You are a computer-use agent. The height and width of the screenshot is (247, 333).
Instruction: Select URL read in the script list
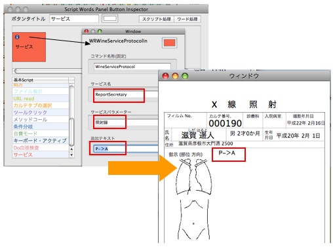41,98
